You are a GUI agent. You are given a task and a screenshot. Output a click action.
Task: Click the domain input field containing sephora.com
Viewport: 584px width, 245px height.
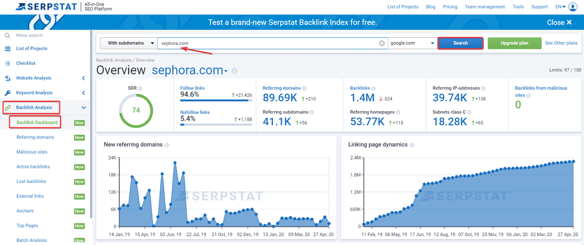coord(273,43)
